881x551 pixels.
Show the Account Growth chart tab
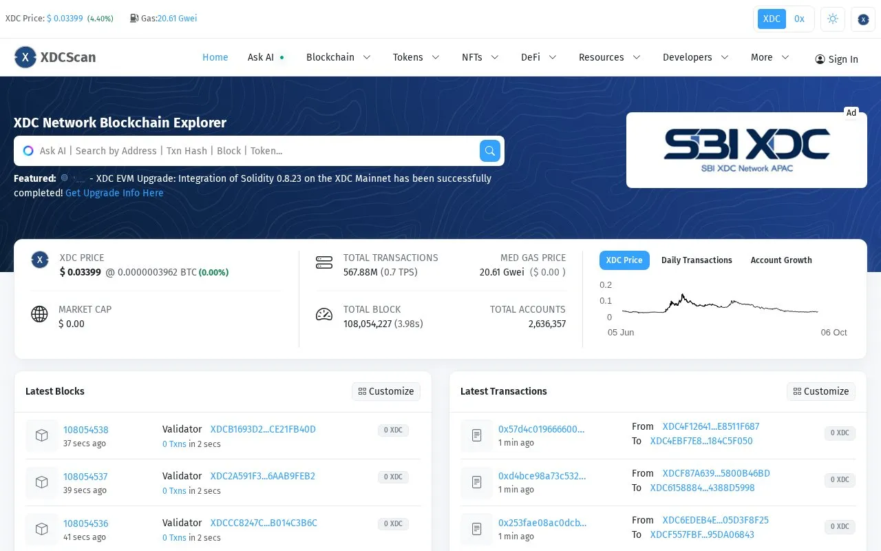coord(781,260)
